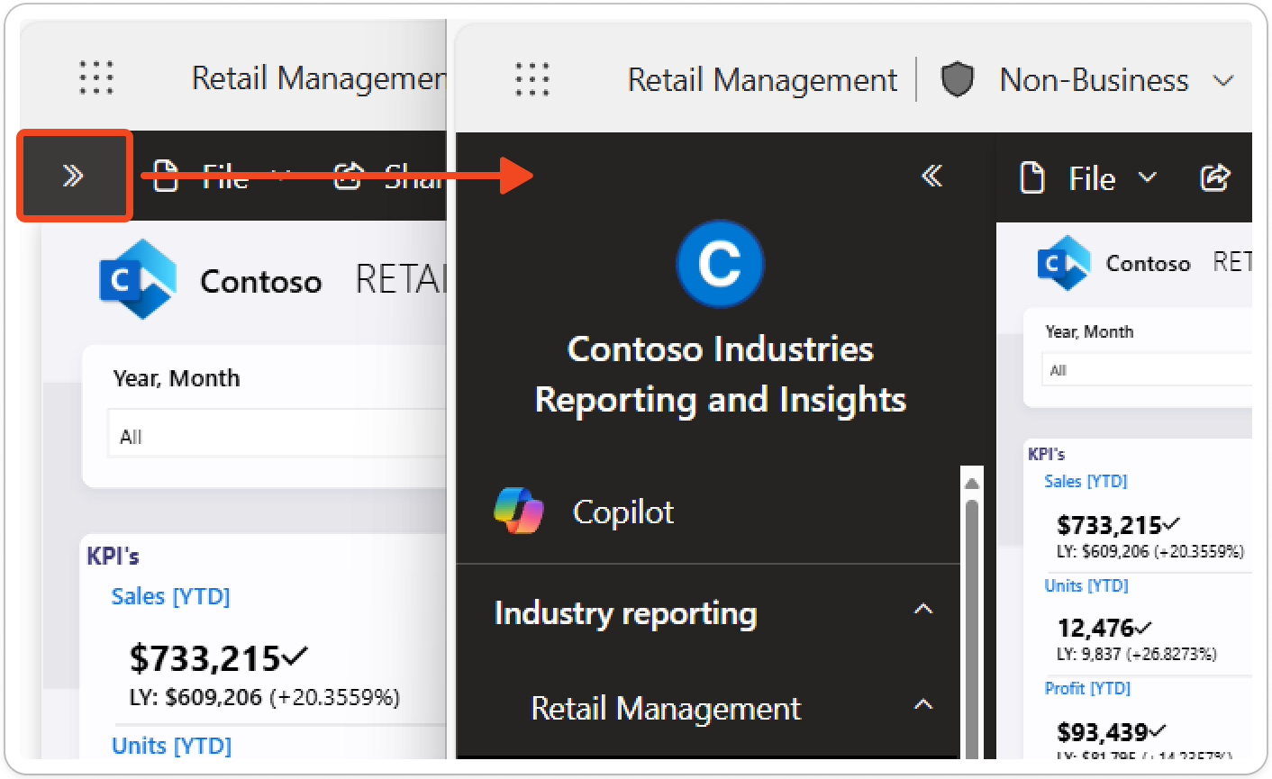Viewport: 1272px width, 779px height.
Task: Click the Non-Business sensitivity shield icon
Action: coord(957,79)
